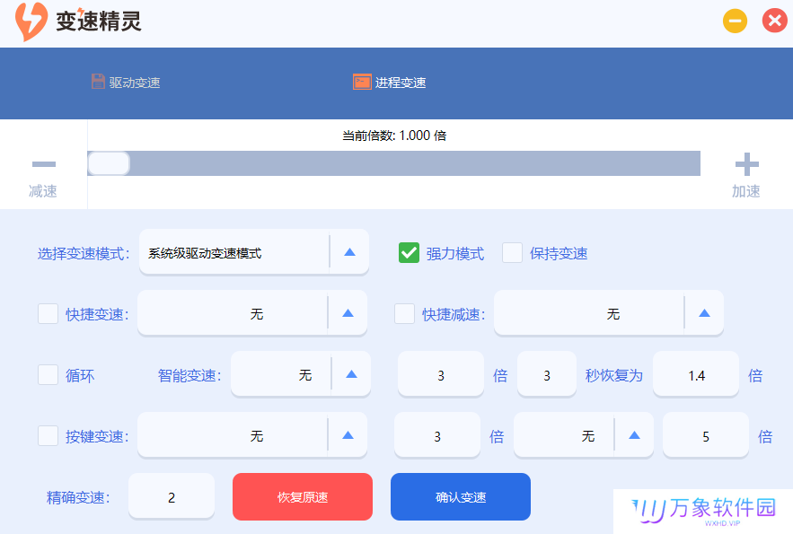Viewport: 793px width, 534px height.
Task: Click the 精确变速 label
Action: coord(78,497)
